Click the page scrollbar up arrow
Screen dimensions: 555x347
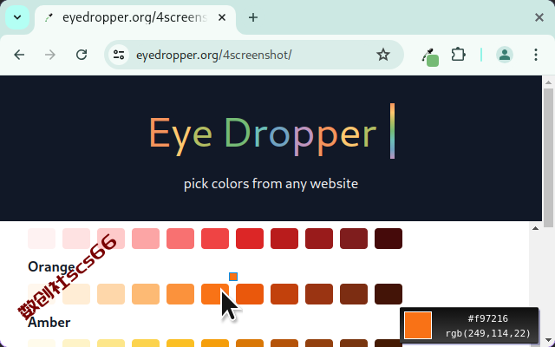548,82
